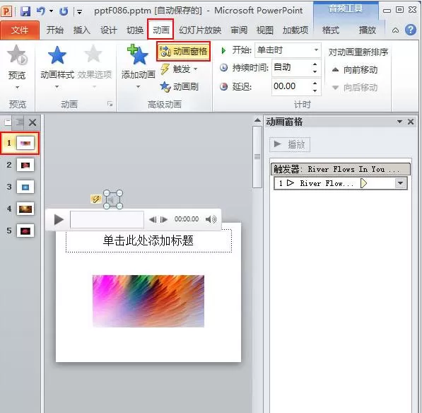The image size is (422, 413).
Task: Decrease 延迟 with the down spinner
Action: click(315, 91)
